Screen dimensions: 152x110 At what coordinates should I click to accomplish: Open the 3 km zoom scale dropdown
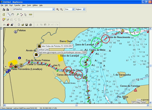coord(73,9)
